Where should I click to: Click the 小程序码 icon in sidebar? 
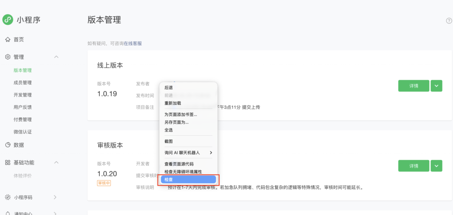[8, 197]
